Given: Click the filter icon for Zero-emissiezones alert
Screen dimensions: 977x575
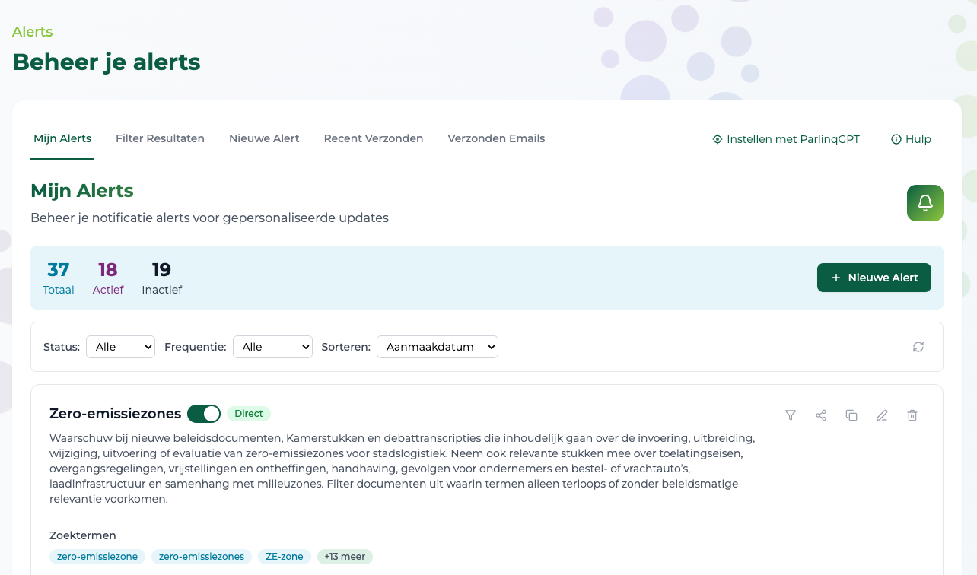Looking at the screenshot, I should click(791, 415).
